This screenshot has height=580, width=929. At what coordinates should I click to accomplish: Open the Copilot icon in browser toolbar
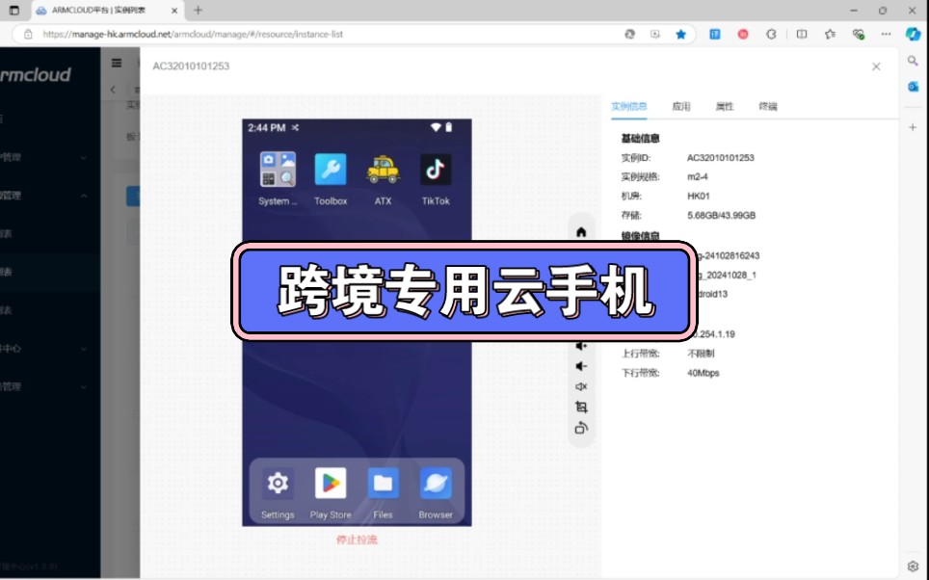[913, 35]
